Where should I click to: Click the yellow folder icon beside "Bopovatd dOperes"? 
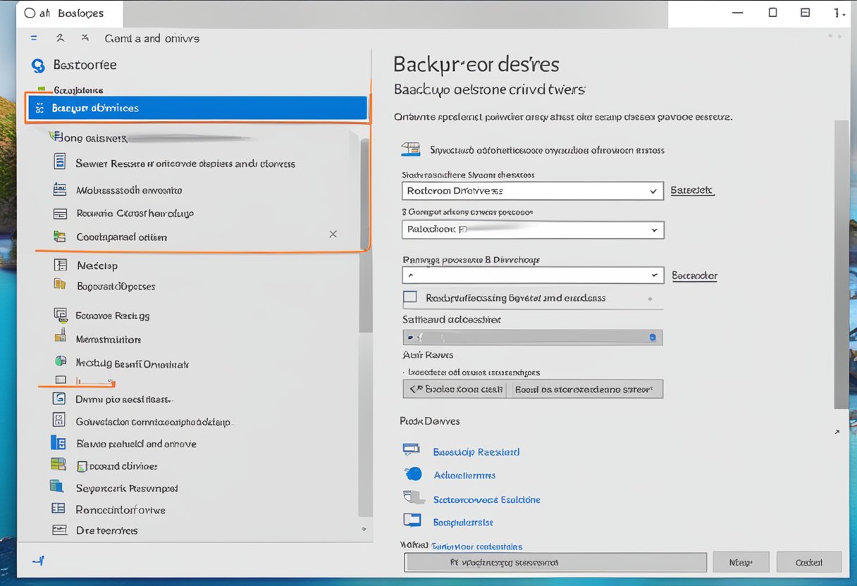pos(61,285)
